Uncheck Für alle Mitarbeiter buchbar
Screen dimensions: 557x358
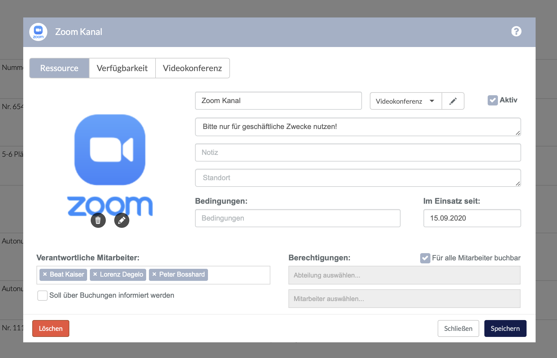[x=425, y=258]
